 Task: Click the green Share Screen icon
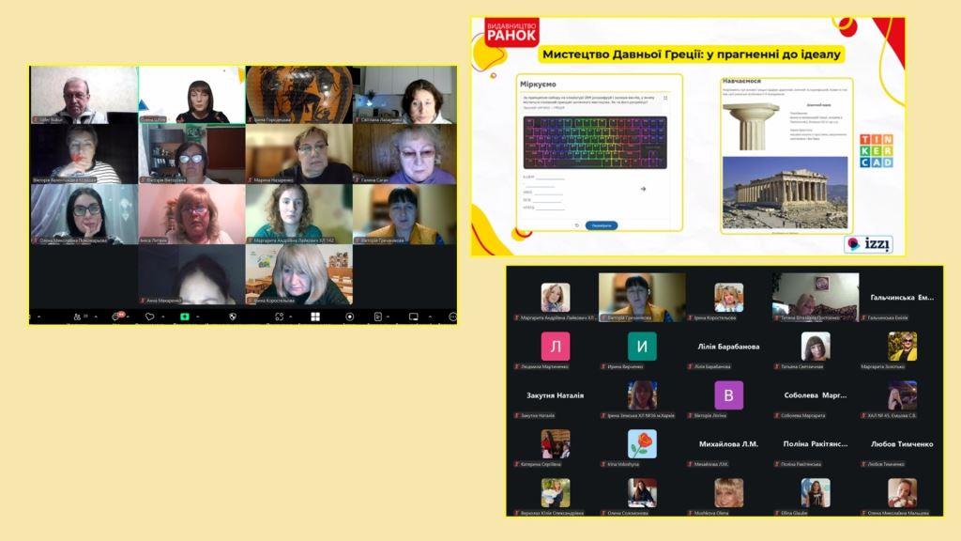185,317
